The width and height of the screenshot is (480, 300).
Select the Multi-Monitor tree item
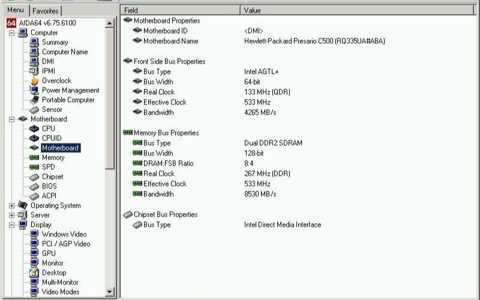point(60,282)
